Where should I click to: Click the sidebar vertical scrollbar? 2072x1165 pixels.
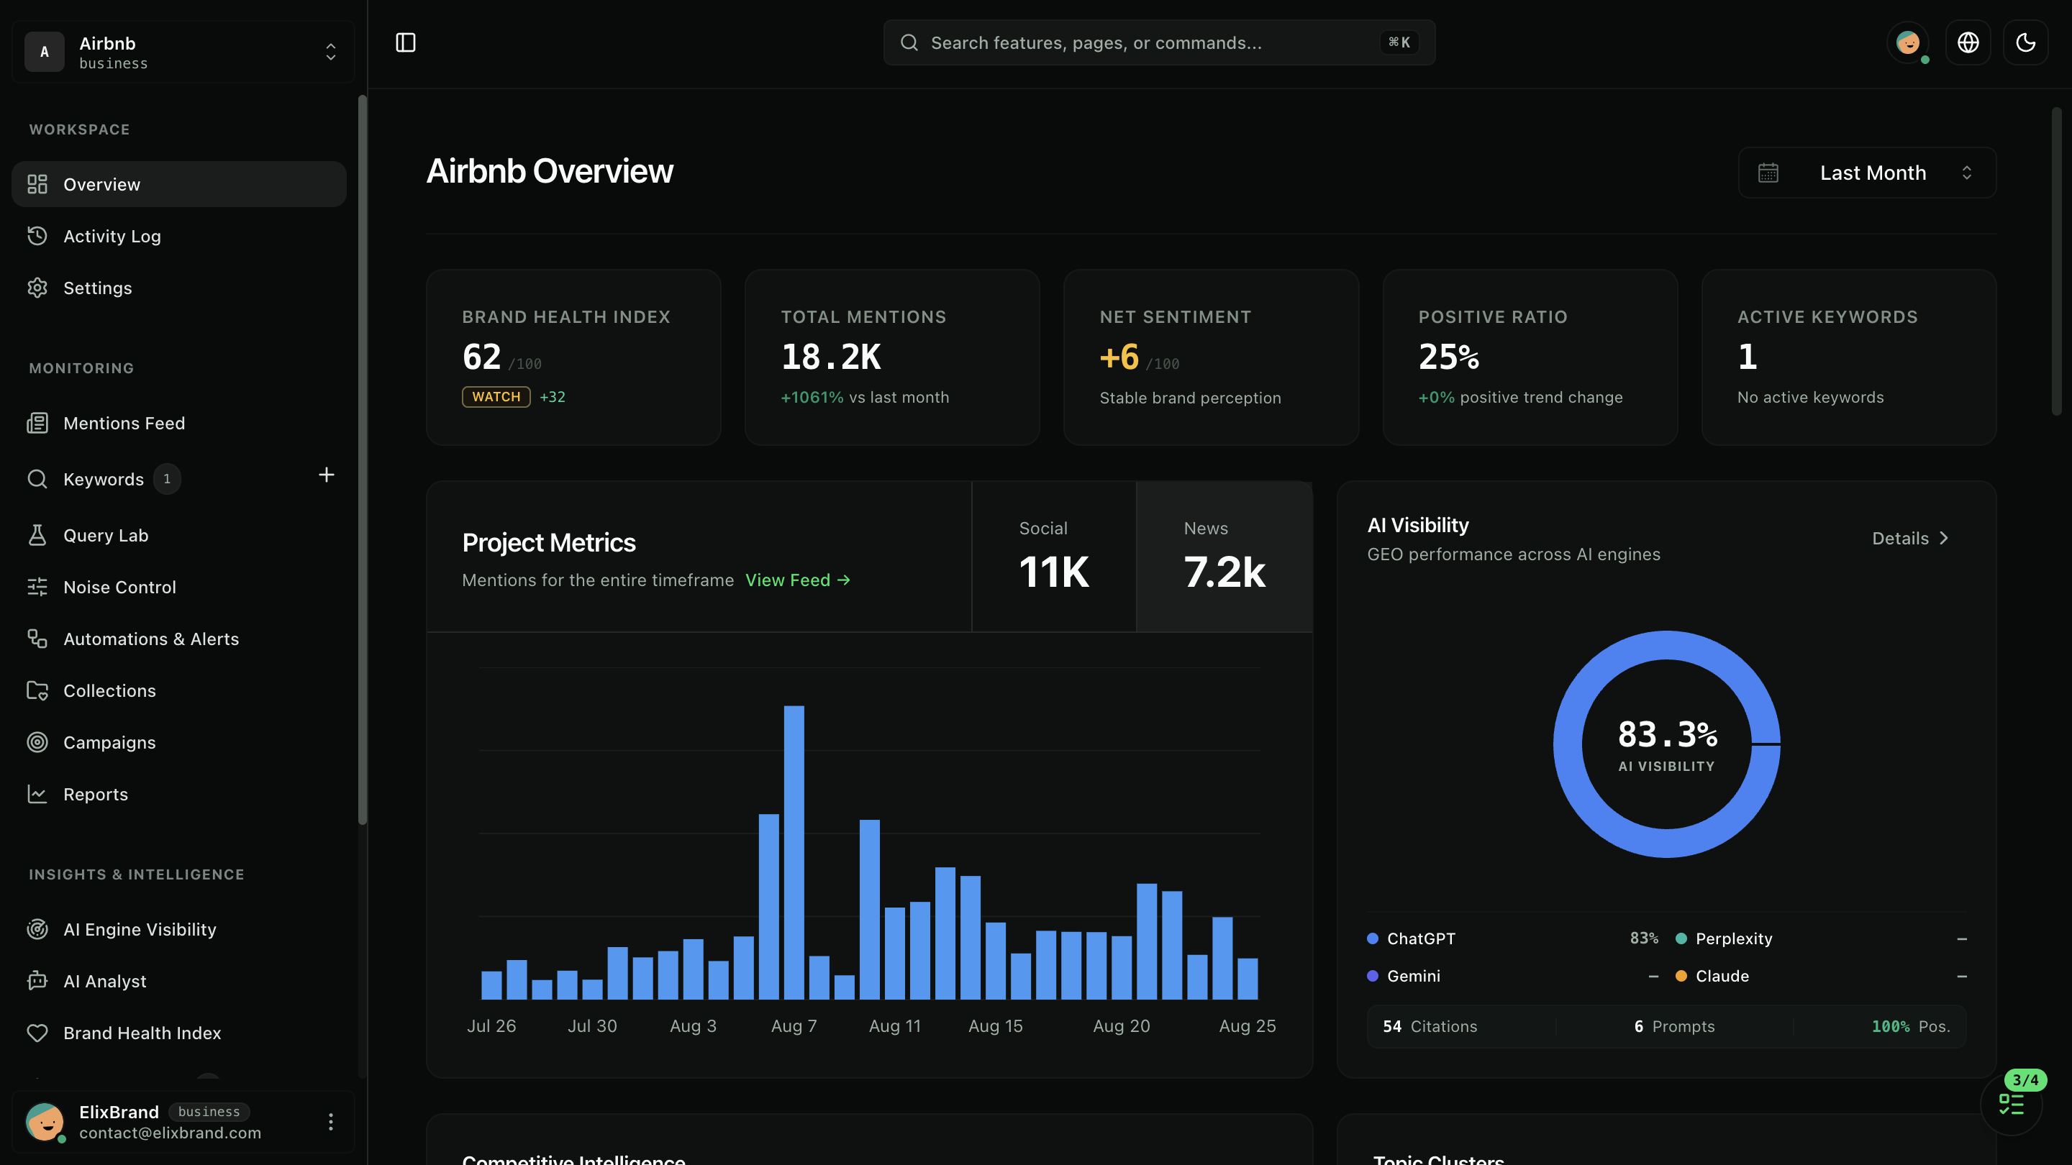coord(362,460)
